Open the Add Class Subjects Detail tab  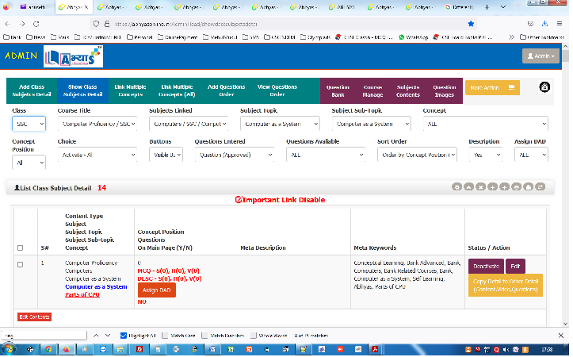coord(31,90)
